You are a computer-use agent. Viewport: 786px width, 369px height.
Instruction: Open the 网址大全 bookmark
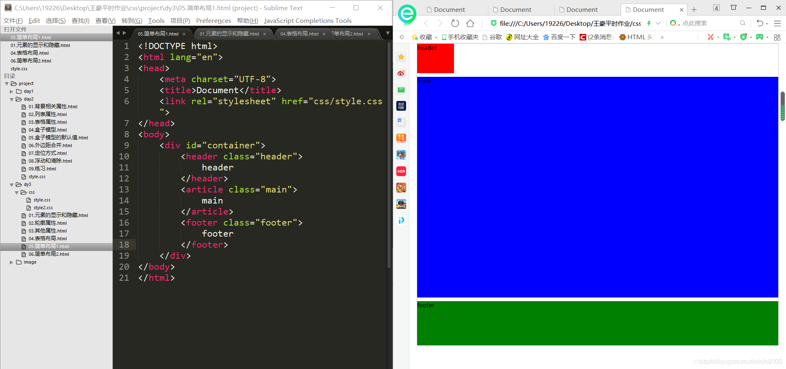coord(522,37)
